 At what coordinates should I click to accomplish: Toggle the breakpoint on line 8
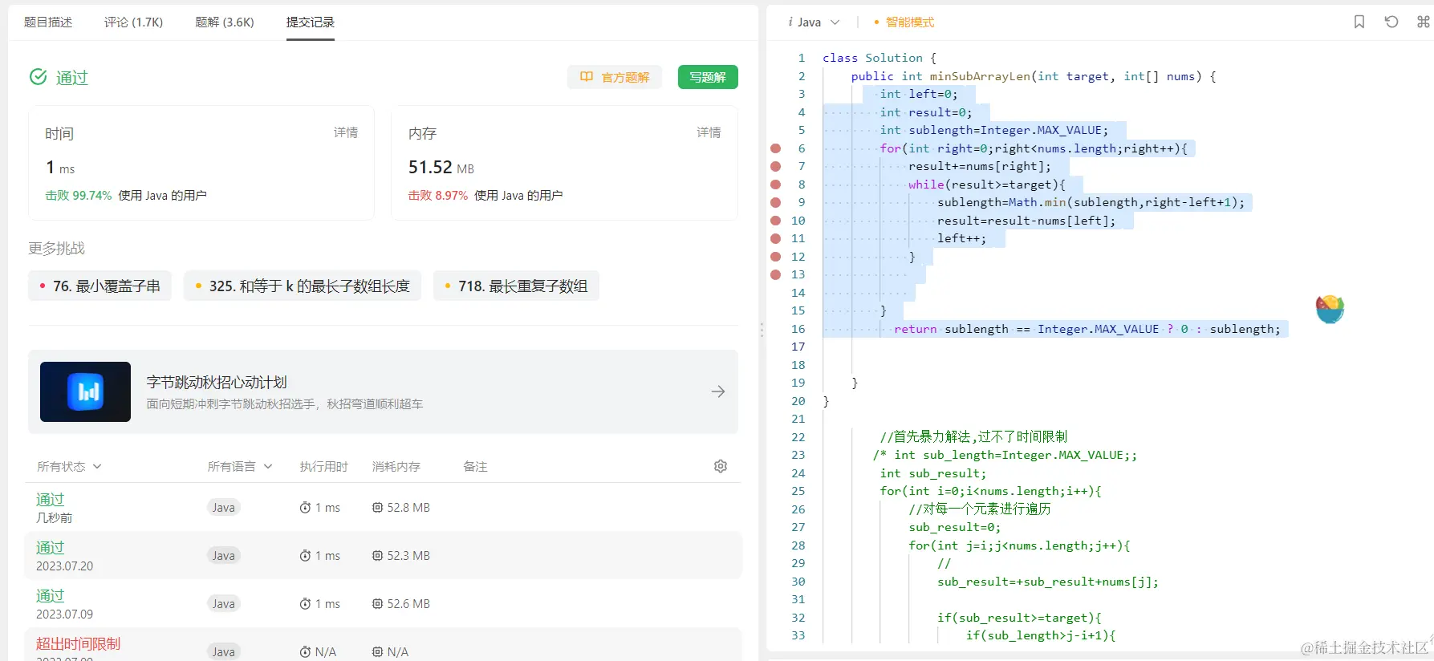[775, 185]
